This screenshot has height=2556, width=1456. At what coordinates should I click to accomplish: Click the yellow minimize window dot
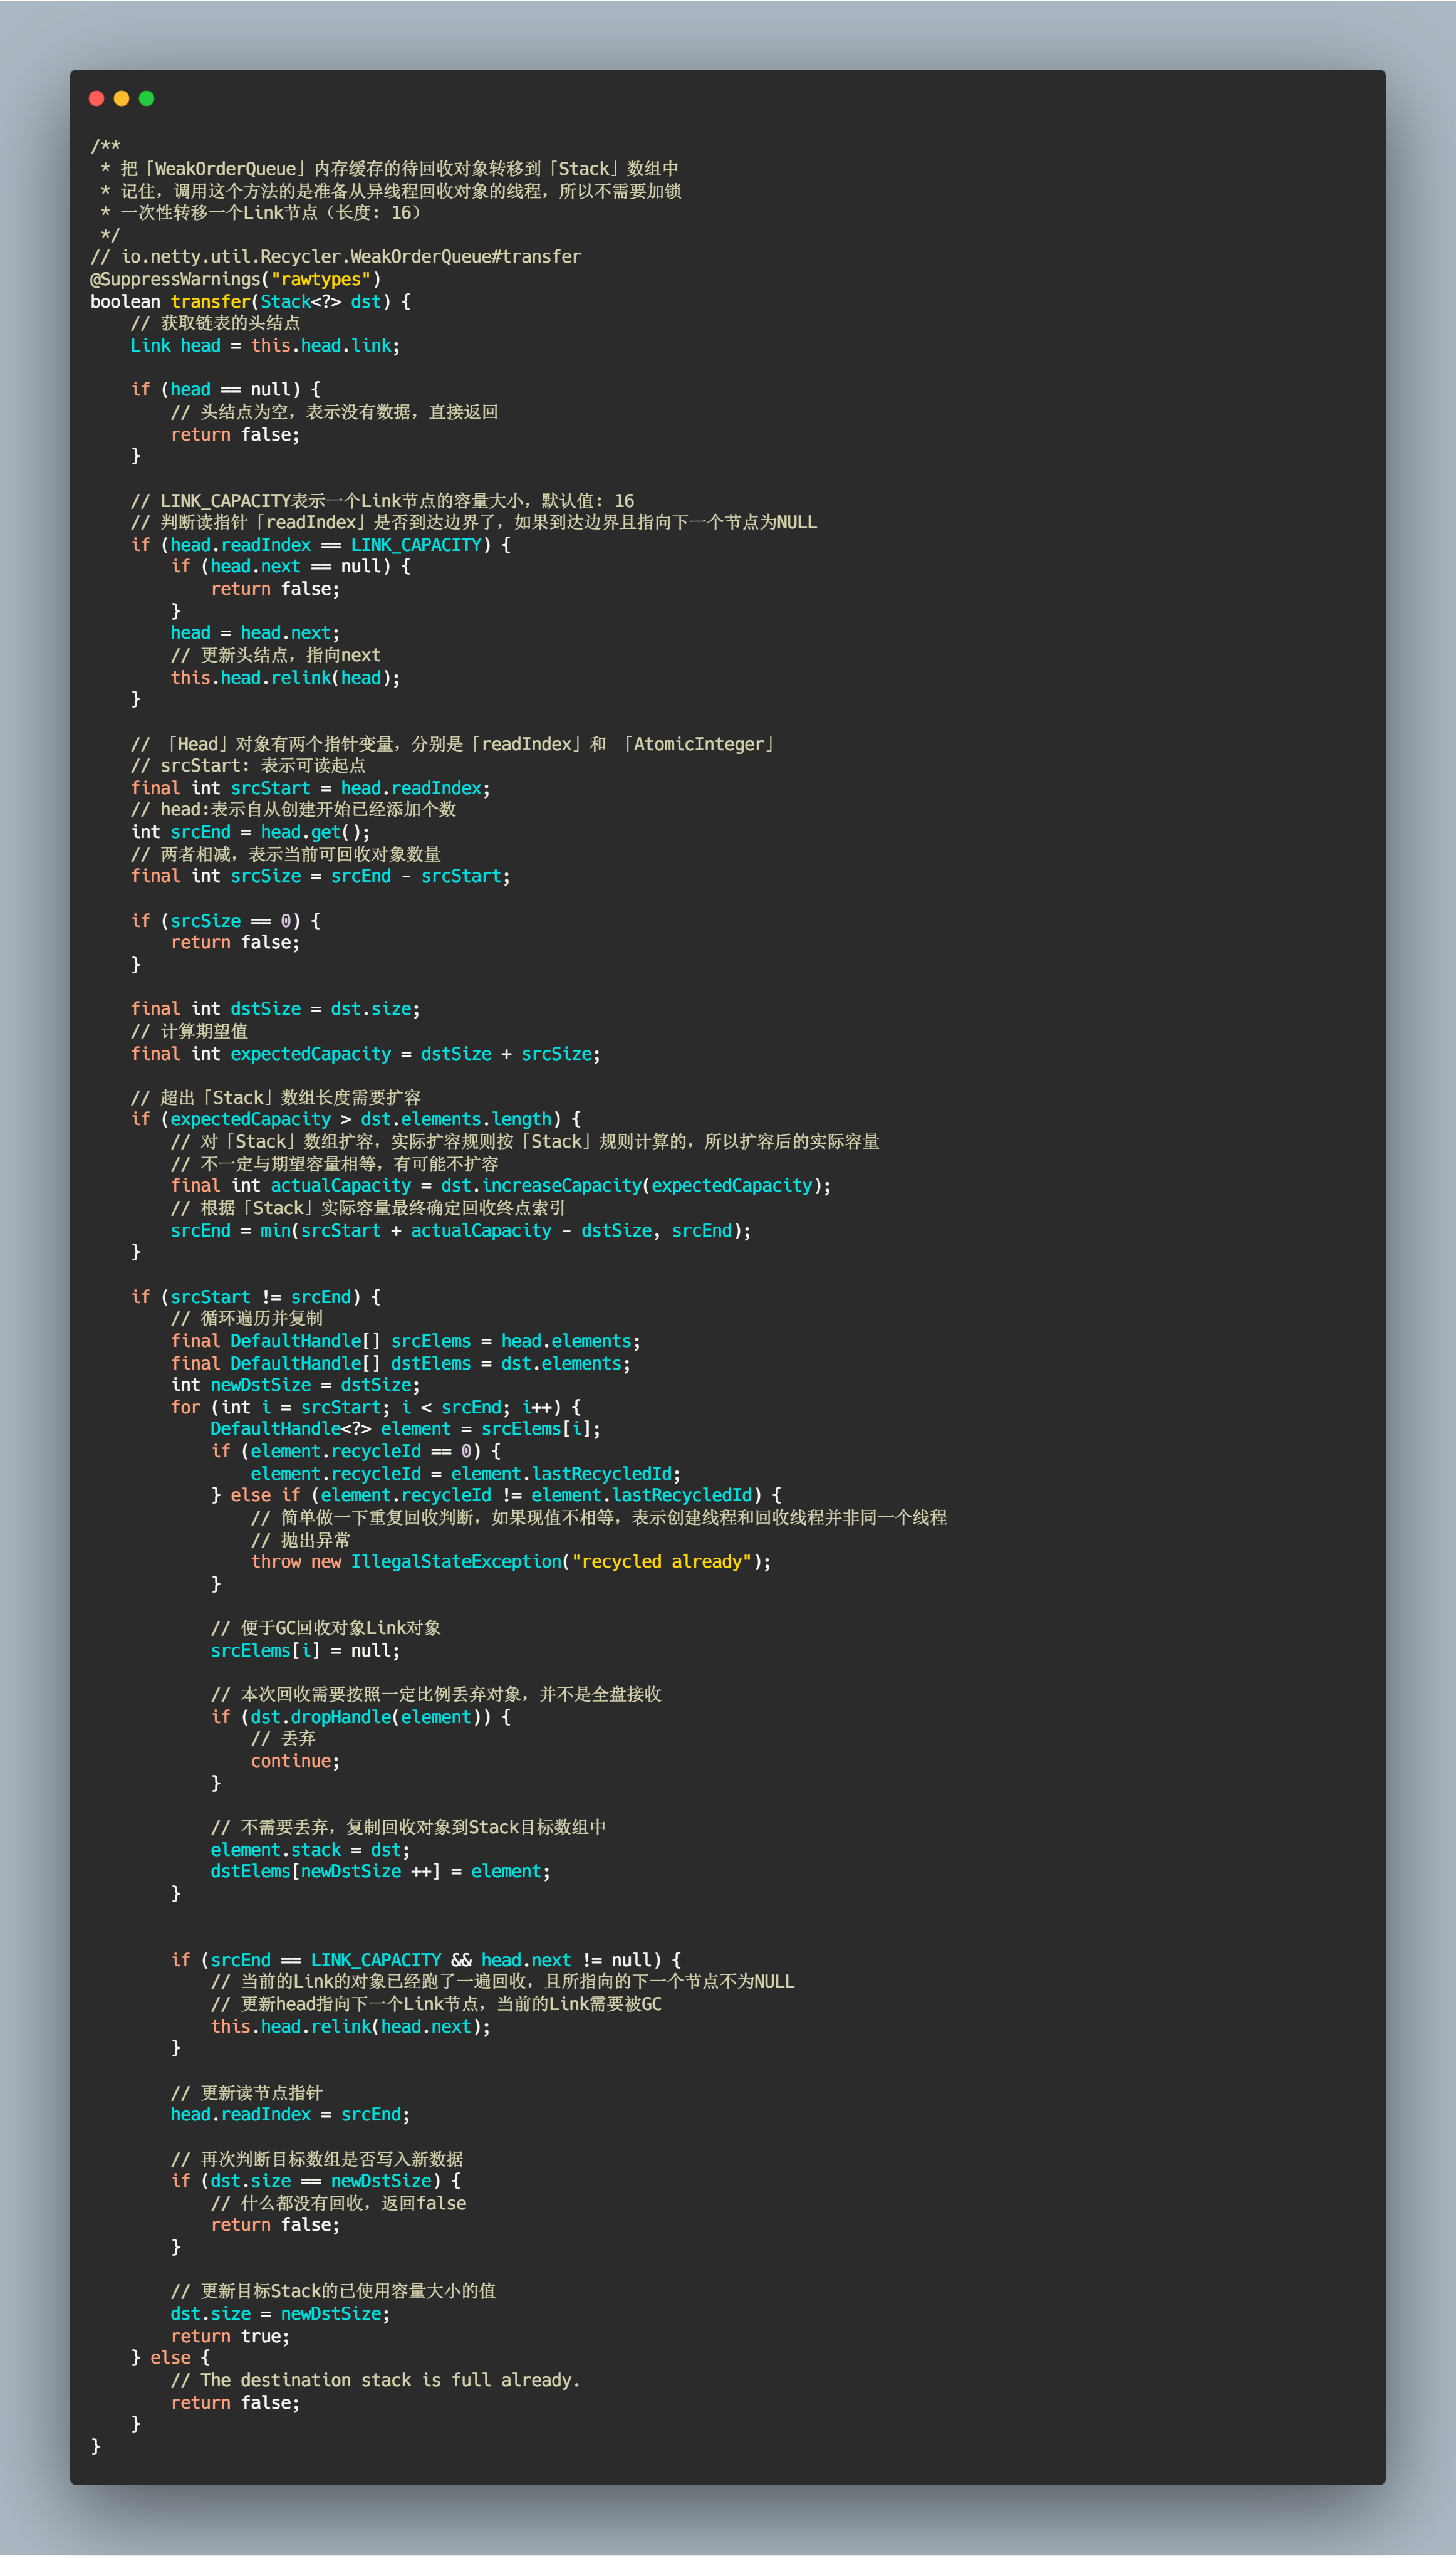[121, 98]
